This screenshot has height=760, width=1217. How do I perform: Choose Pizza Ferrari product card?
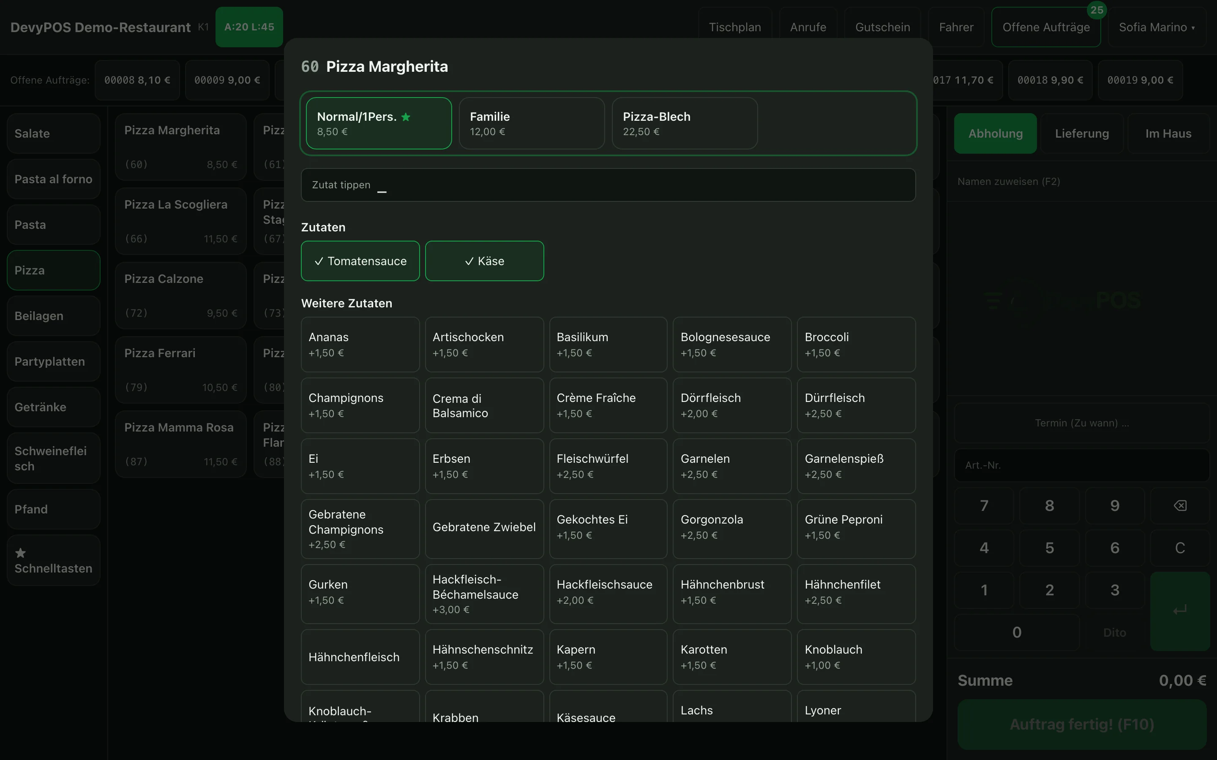[180, 370]
